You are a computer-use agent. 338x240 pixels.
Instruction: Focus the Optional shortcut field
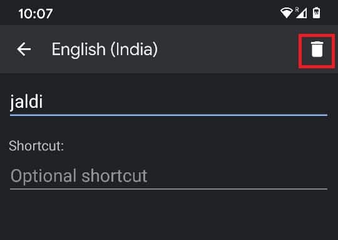click(168, 176)
